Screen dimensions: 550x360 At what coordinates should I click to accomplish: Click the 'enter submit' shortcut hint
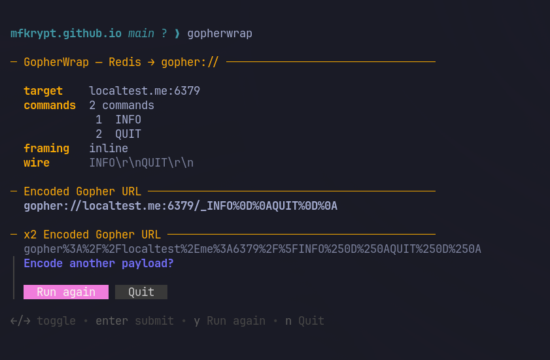[x=135, y=321]
